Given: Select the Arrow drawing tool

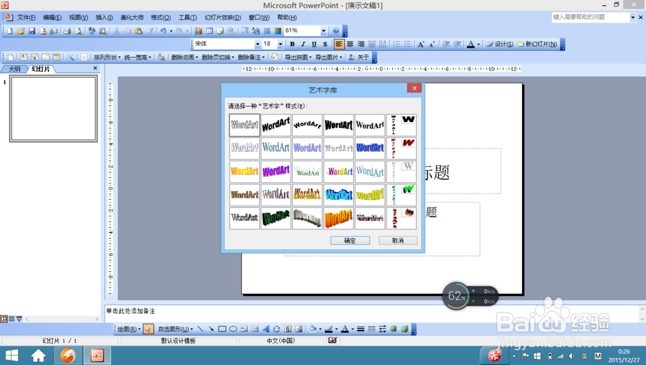Looking at the screenshot, I should pyautogui.click(x=211, y=329).
